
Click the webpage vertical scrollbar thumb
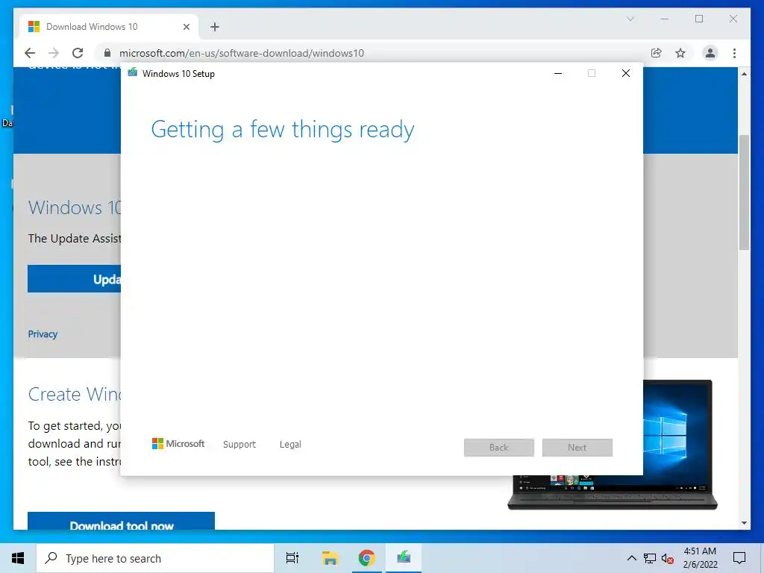click(744, 192)
